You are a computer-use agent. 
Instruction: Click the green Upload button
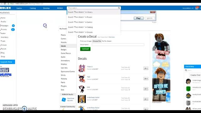(x=85, y=49)
